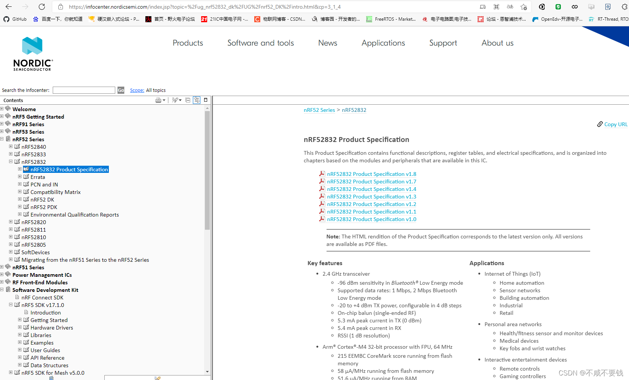Open the GitHub bookmark
Image resolution: width=629 pixels, height=380 pixels.
[x=15, y=19]
